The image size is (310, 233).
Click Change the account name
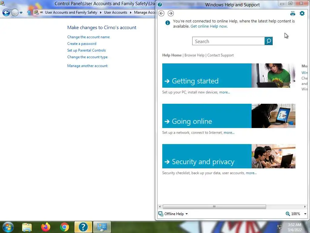tap(88, 37)
